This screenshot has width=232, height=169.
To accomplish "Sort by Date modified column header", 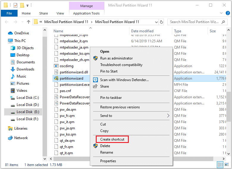I will point(142,31).
